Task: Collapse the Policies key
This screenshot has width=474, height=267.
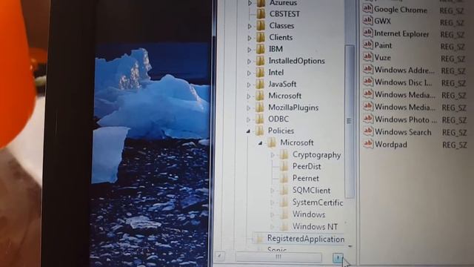Action: (x=248, y=131)
